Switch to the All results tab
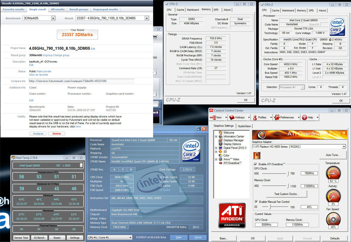 58,9
